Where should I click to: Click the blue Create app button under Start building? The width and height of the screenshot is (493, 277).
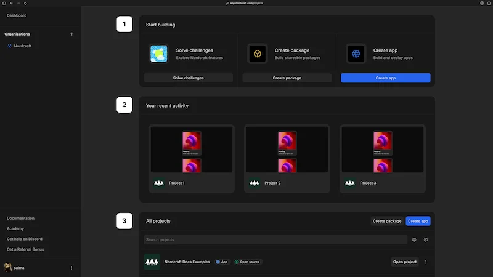[x=386, y=78]
